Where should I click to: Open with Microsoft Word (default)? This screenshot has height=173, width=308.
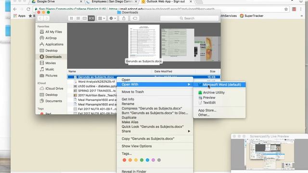(x=219, y=85)
